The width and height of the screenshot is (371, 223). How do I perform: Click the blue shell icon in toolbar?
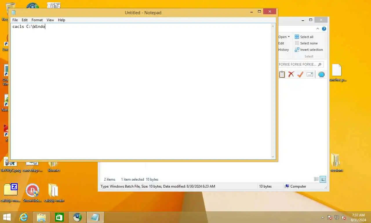pos(321,74)
